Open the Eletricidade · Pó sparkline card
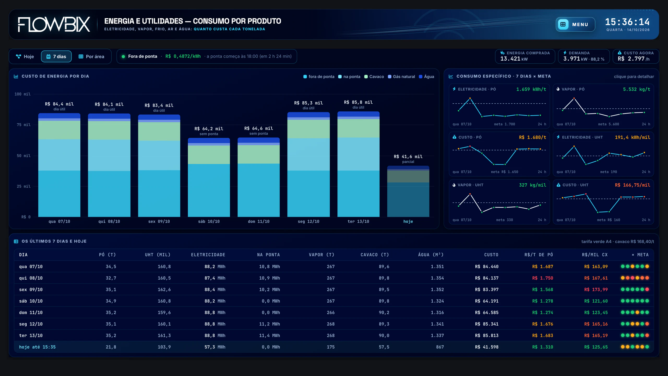668x376 pixels. pos(499,106)
